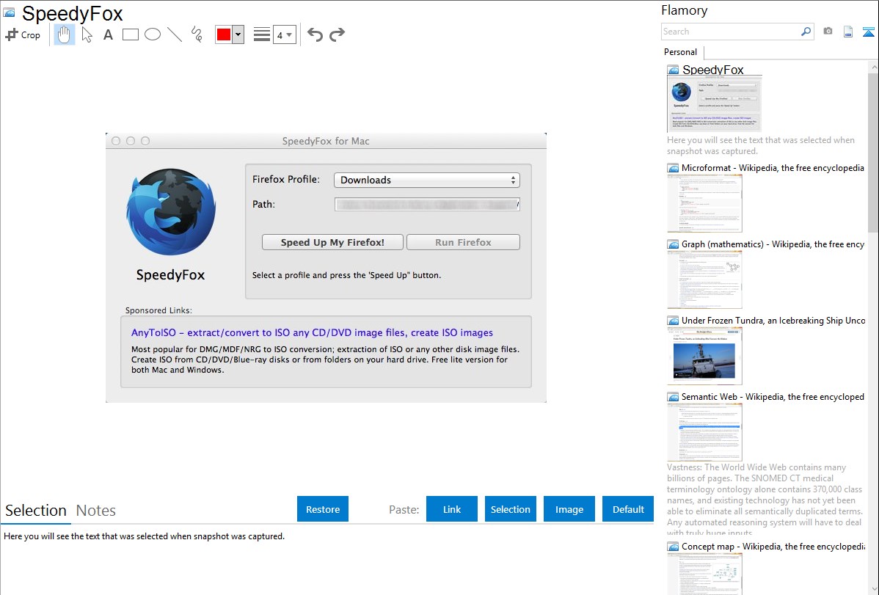The height and width of the screenshot is (595, 879).
Task: Pick the ellipse shape tool
Action: [x=153, y=34]
